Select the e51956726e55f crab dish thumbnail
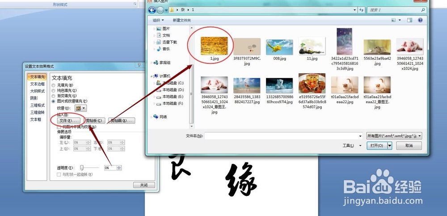Viewport: 447px width, 216px height. [312, 83]
